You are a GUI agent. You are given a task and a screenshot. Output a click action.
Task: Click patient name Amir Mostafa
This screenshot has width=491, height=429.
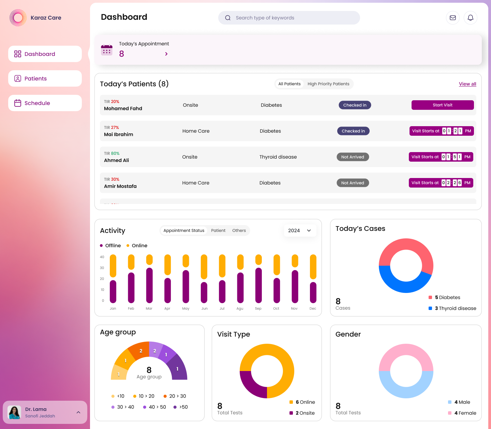(120, 186)
